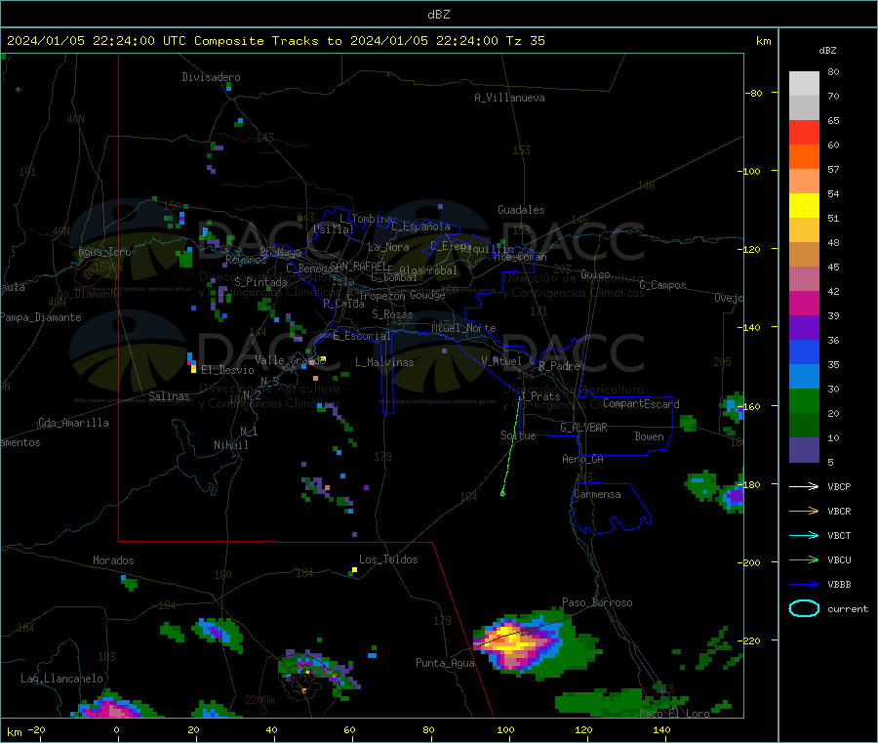
Task: Click the Pampa_Diamante location label
Action: [40, 317]
